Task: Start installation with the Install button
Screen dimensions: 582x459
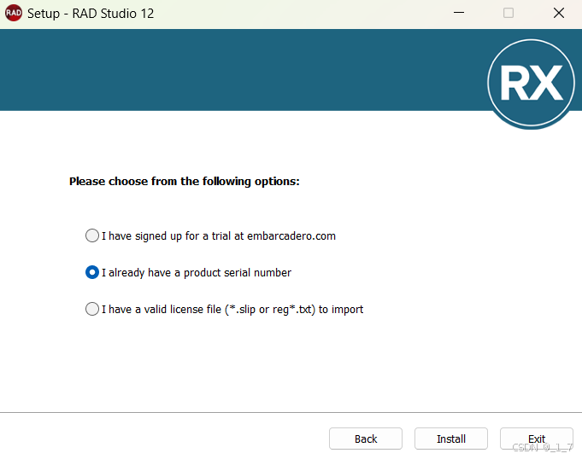Action: [451, 439]
